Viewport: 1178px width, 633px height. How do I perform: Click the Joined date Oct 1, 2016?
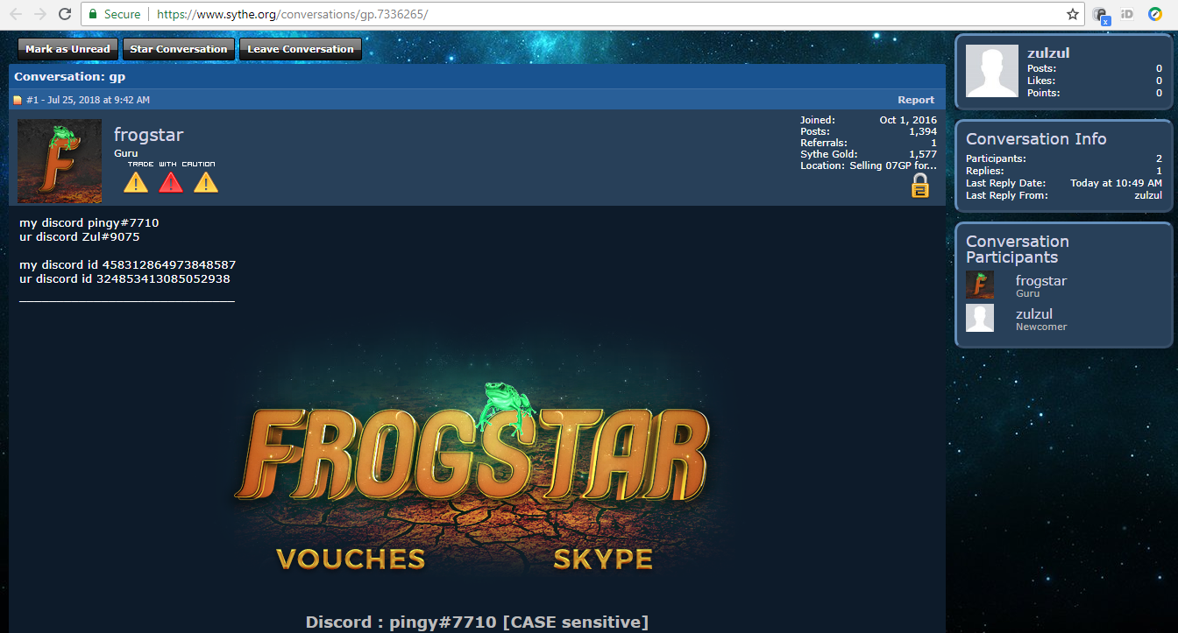coord(908,120)
